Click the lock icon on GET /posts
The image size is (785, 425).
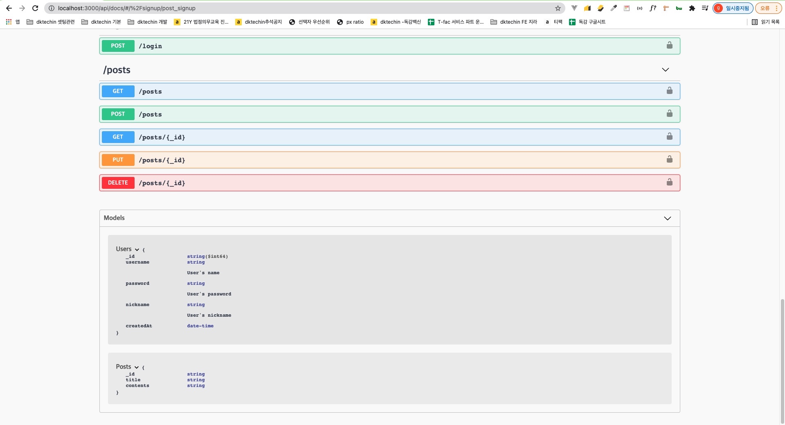pyautogui.click(x=669, y=91)
